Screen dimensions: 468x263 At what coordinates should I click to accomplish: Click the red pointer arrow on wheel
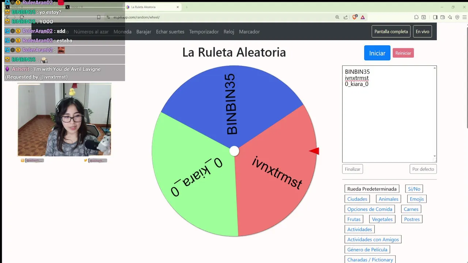[314, 151]
